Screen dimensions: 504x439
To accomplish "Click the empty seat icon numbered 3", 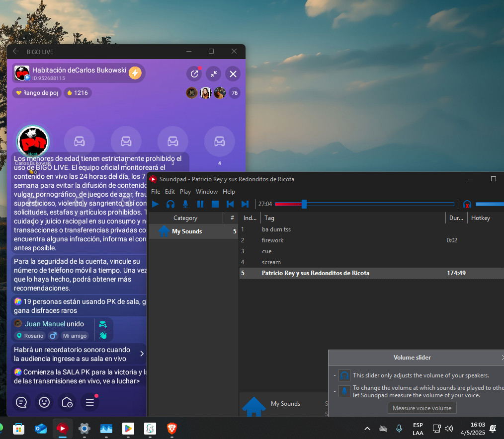I will [x=172, y=142].
